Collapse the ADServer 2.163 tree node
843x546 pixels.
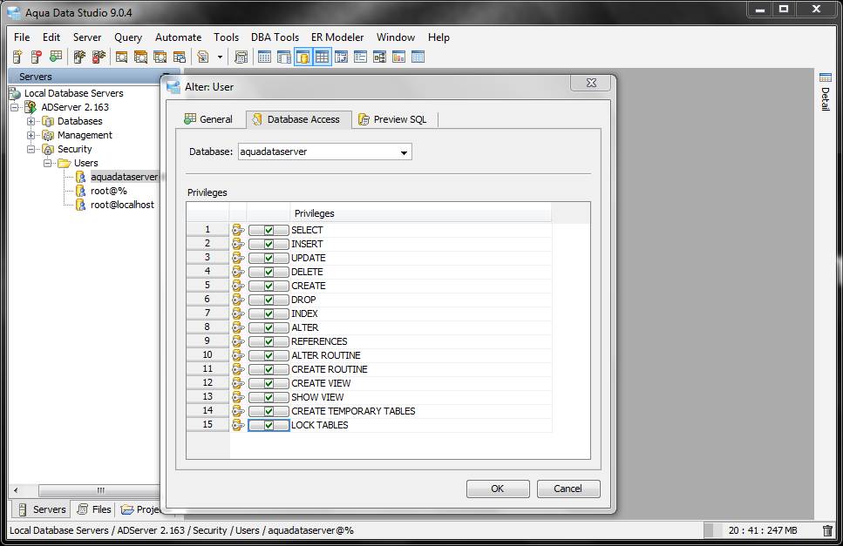tap(15, 107)
